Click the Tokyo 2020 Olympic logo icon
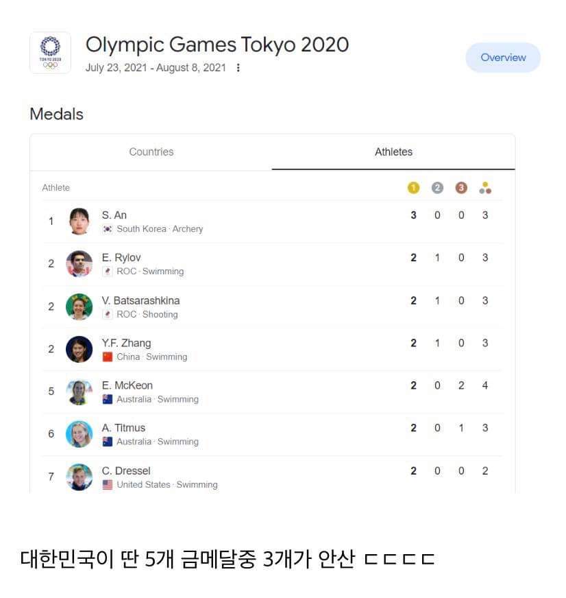This screenshot has height=598, width=566. [x=50, y=53]
